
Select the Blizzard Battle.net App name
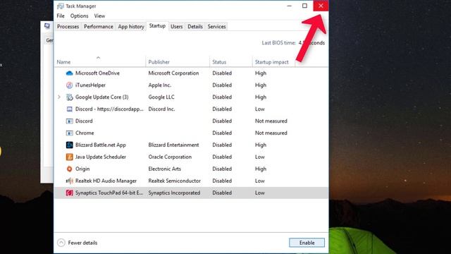point(101,145)
